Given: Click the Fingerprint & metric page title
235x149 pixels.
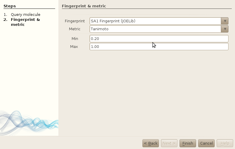Looking at the screenshot, I should (x=84, y=6).
